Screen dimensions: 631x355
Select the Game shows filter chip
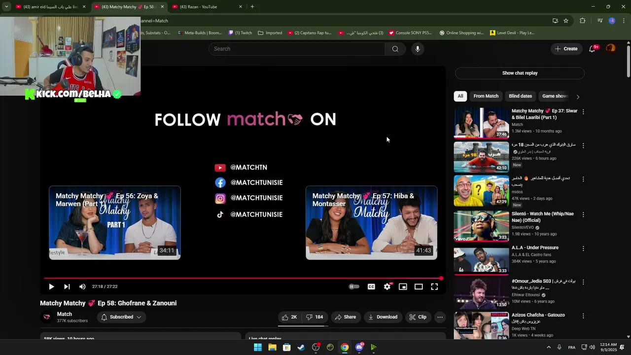[555, 96]
